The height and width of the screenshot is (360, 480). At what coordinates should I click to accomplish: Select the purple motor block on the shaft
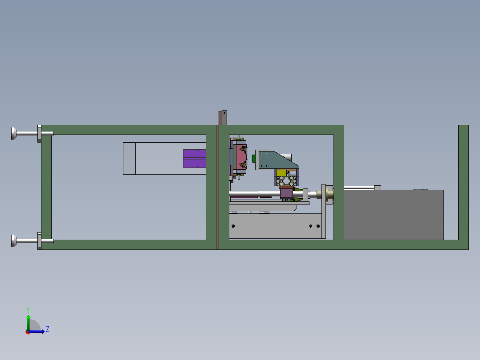[x=287, y=193]
